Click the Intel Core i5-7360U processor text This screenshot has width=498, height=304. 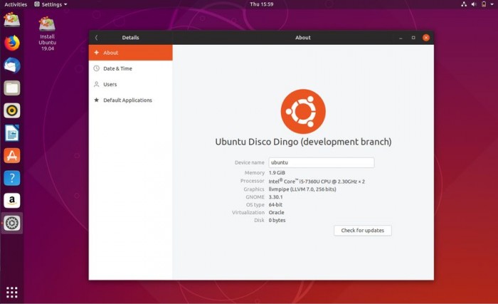(x=317, y=182)
